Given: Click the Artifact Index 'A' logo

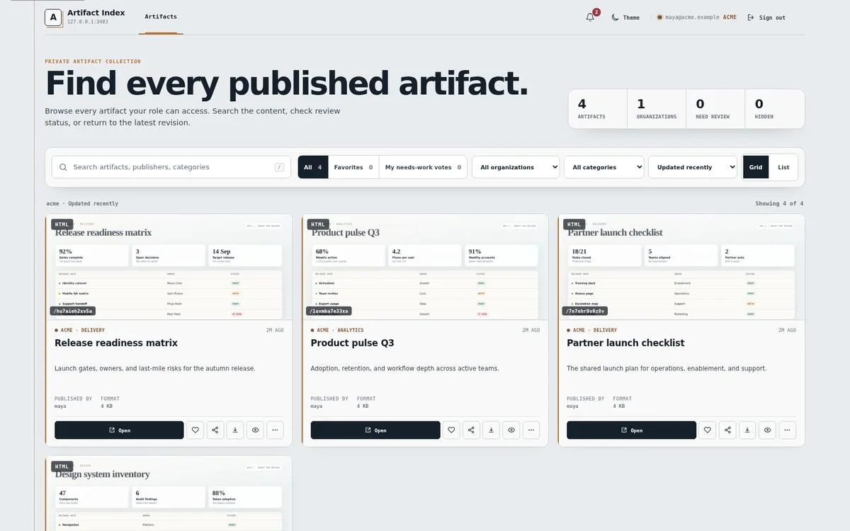Looking at the screenshot, I should (x=53, y=18).
